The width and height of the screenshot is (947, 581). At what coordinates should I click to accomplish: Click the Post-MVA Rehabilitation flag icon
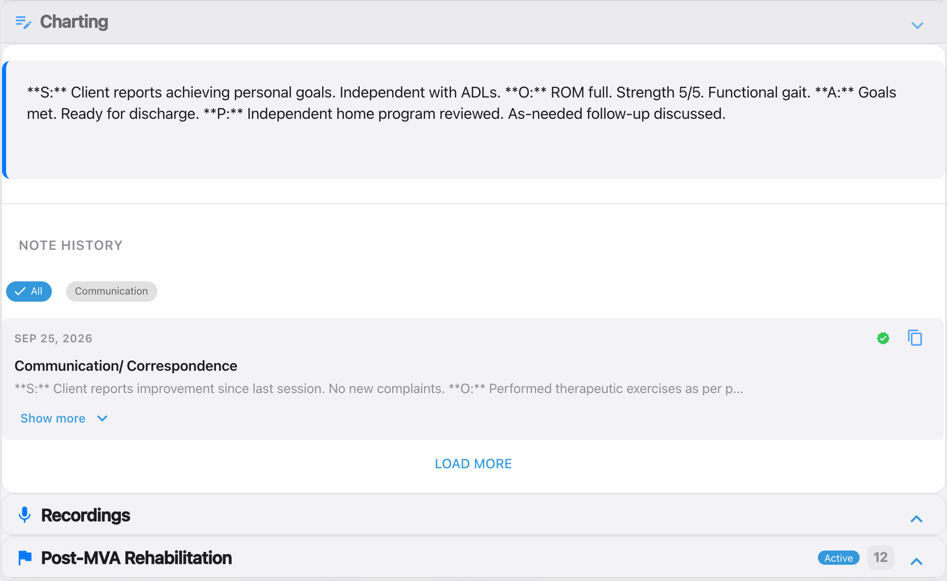click(25, 558)
